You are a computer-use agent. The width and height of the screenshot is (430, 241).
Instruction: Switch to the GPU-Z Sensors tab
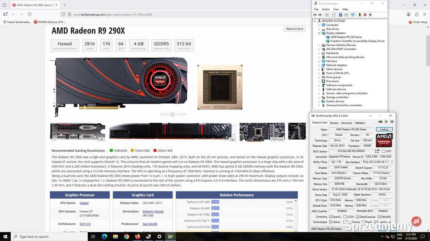[334, 123]
